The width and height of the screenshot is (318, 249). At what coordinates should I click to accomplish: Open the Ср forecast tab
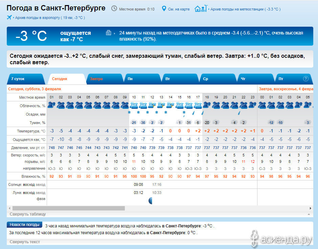point(218,79)
